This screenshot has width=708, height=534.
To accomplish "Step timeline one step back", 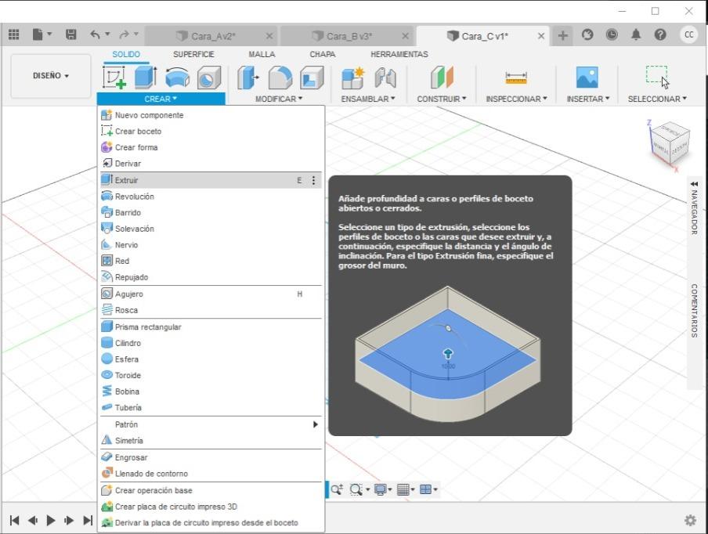I will pos(33,521).
